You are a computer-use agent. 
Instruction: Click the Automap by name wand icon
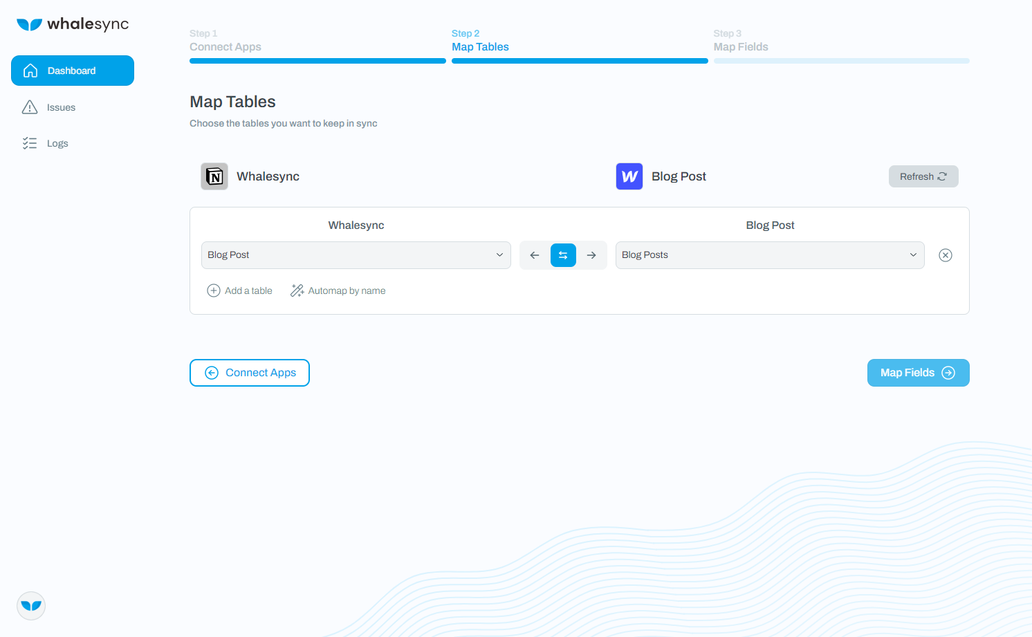297,290
